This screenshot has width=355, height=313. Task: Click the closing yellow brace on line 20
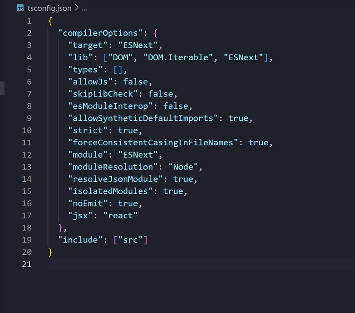(50, 252)
